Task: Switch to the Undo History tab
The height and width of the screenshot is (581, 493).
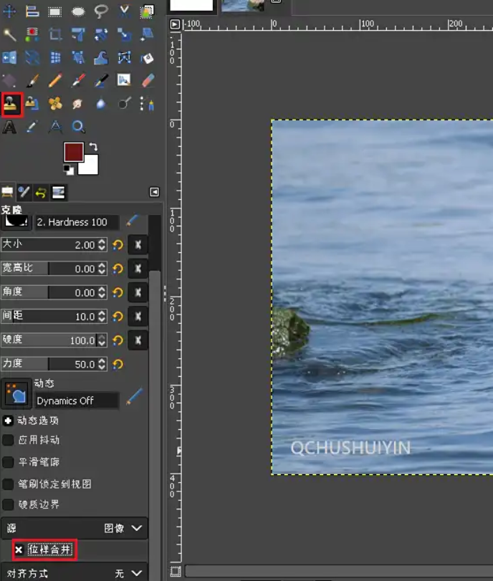Action: (x=41, y=192)
